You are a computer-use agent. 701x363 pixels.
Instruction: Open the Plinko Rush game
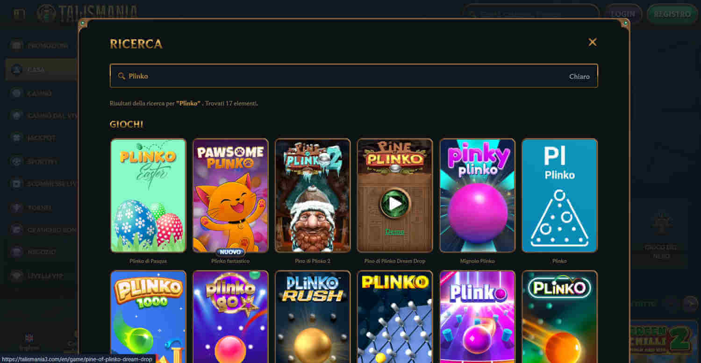pyautogui.click(x=313, y=316)
